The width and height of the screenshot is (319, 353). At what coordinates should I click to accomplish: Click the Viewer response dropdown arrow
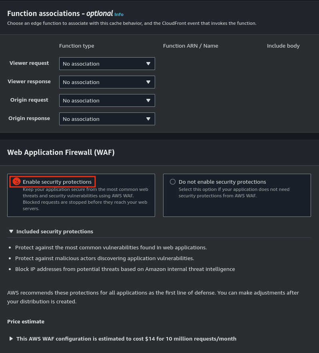pyautogui.click(x=148, y=82)
